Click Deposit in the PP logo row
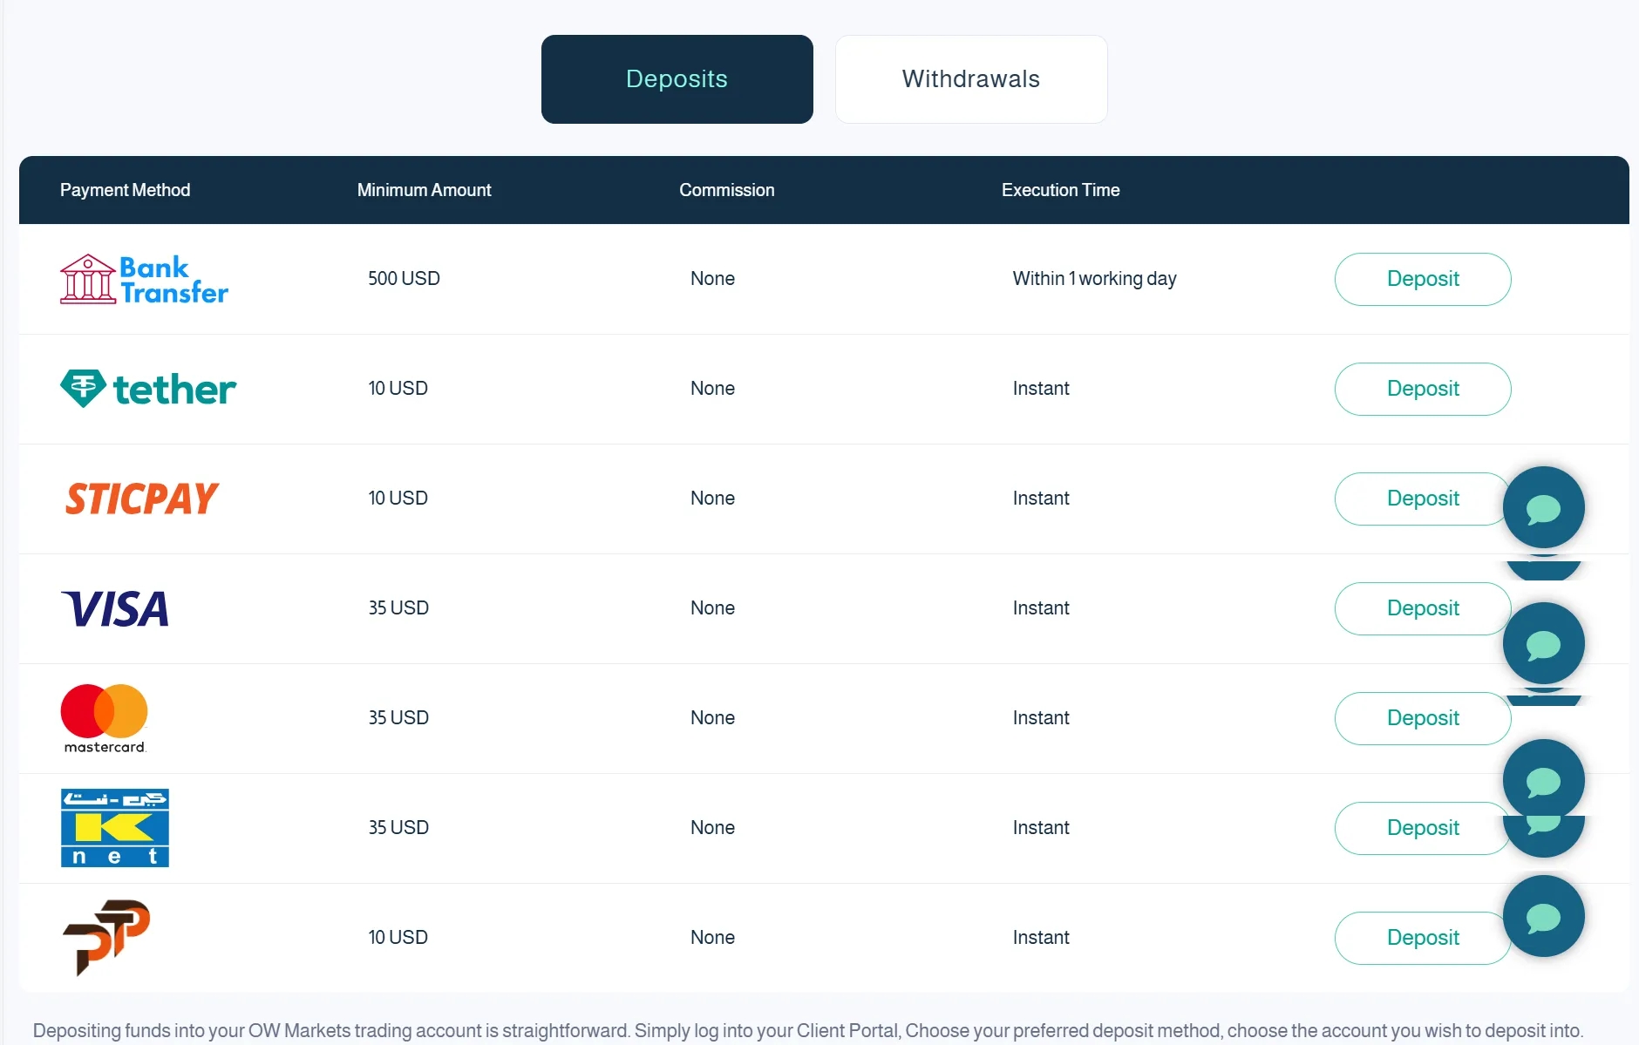This screenshot has height=1045, width=1639. pos(1421,938)
